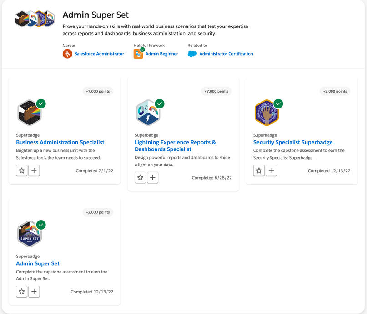Open the Security Specialist Superbadge title link

293,142
